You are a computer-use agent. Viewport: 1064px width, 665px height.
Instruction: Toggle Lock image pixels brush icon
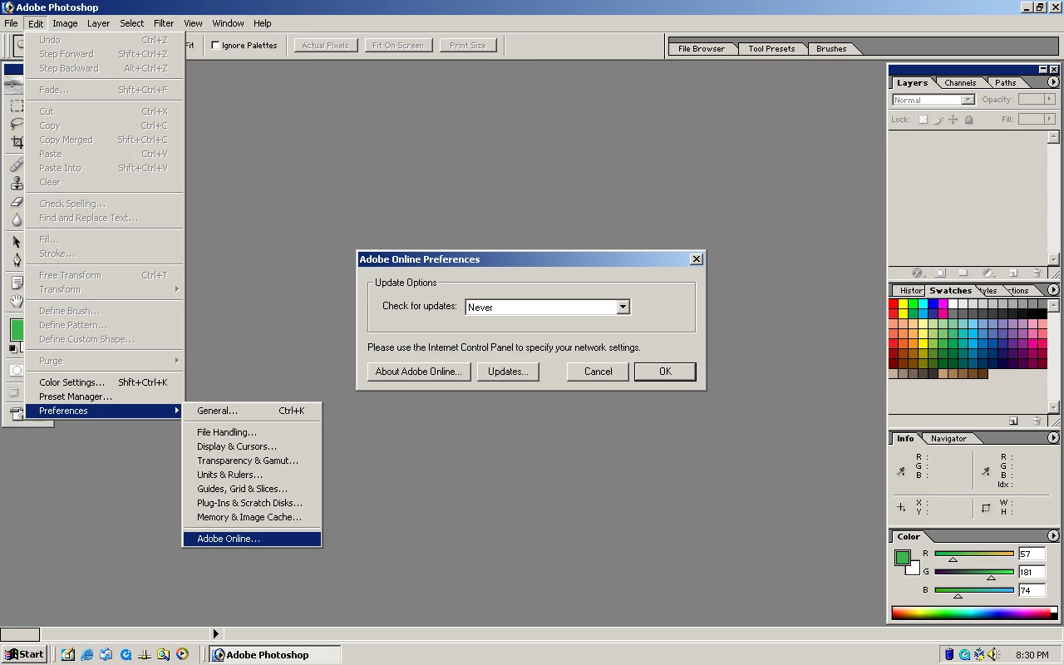[938, 120]
